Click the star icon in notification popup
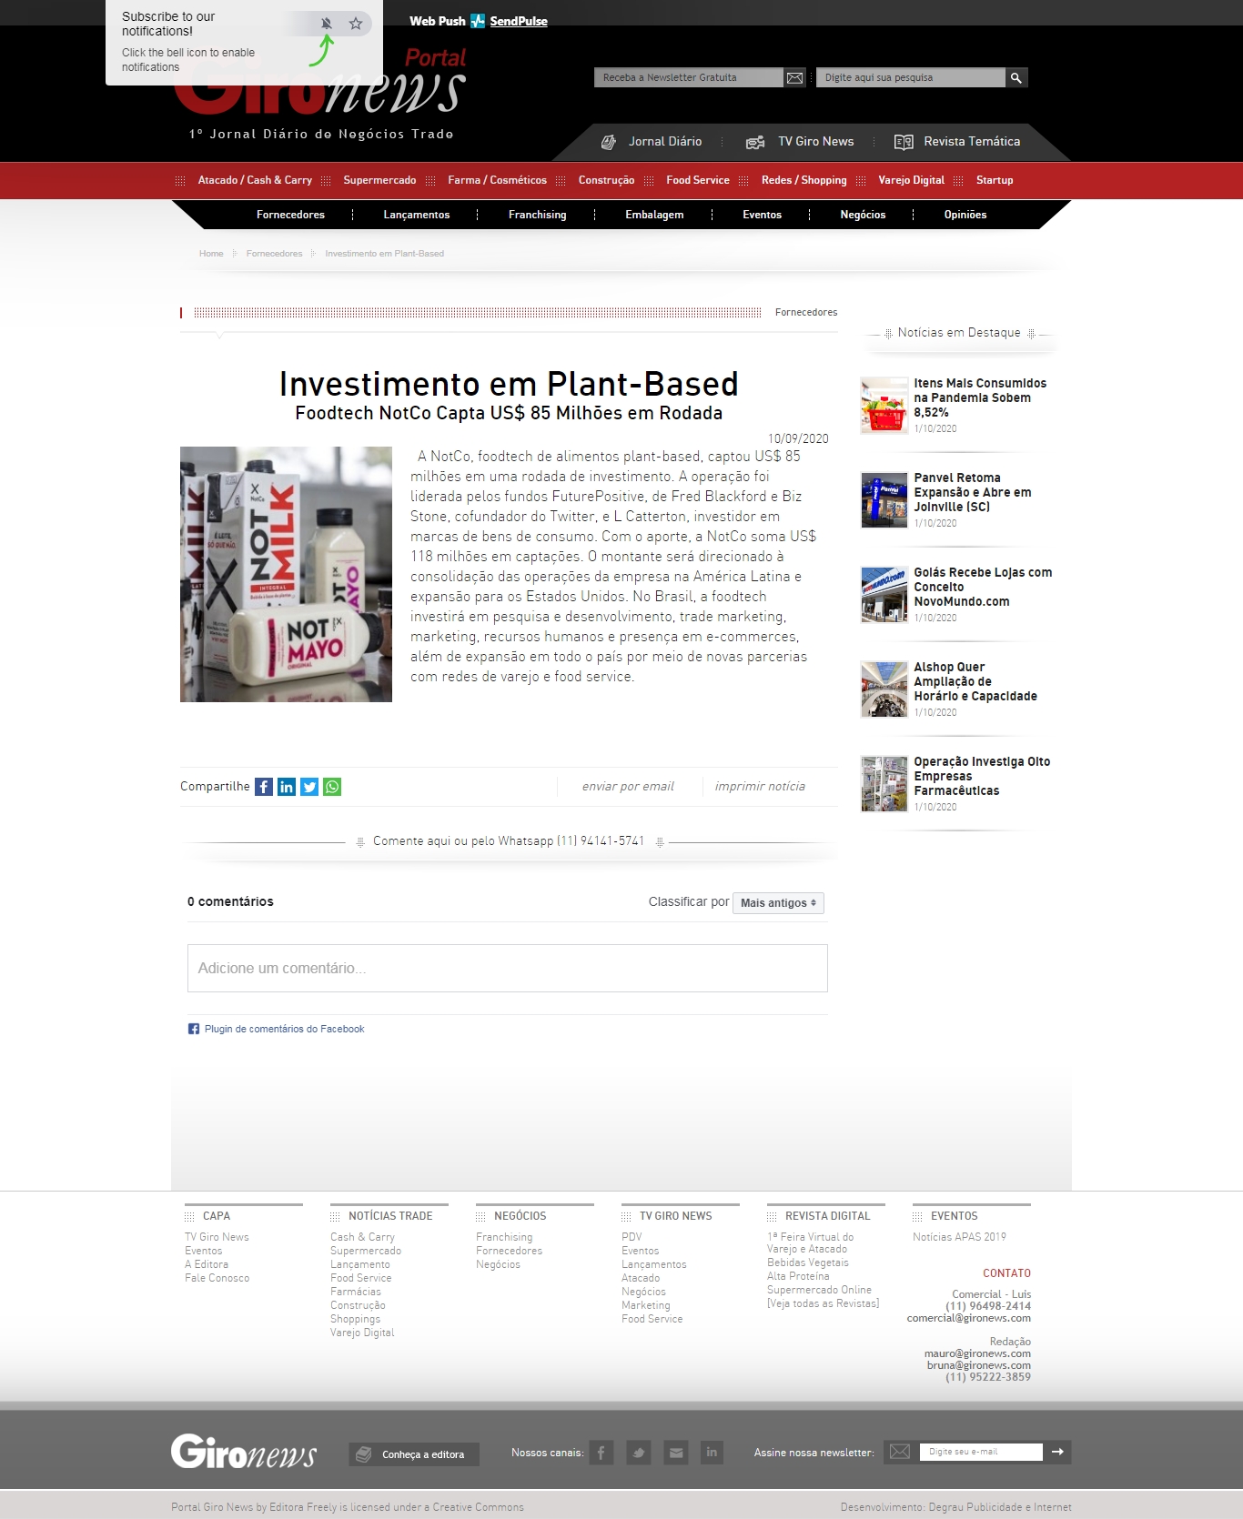This screenshot has width=1243, height=1519. (356, 24)
